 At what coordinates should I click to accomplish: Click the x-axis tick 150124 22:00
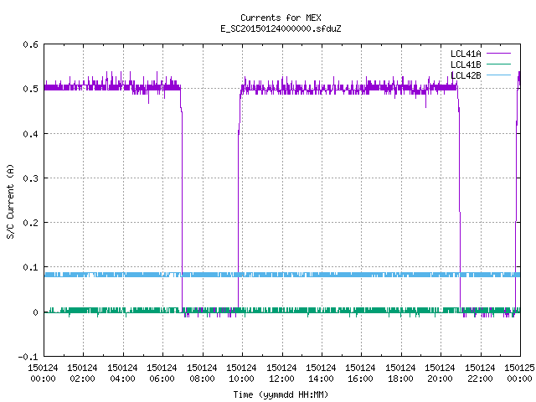[480, 374]
